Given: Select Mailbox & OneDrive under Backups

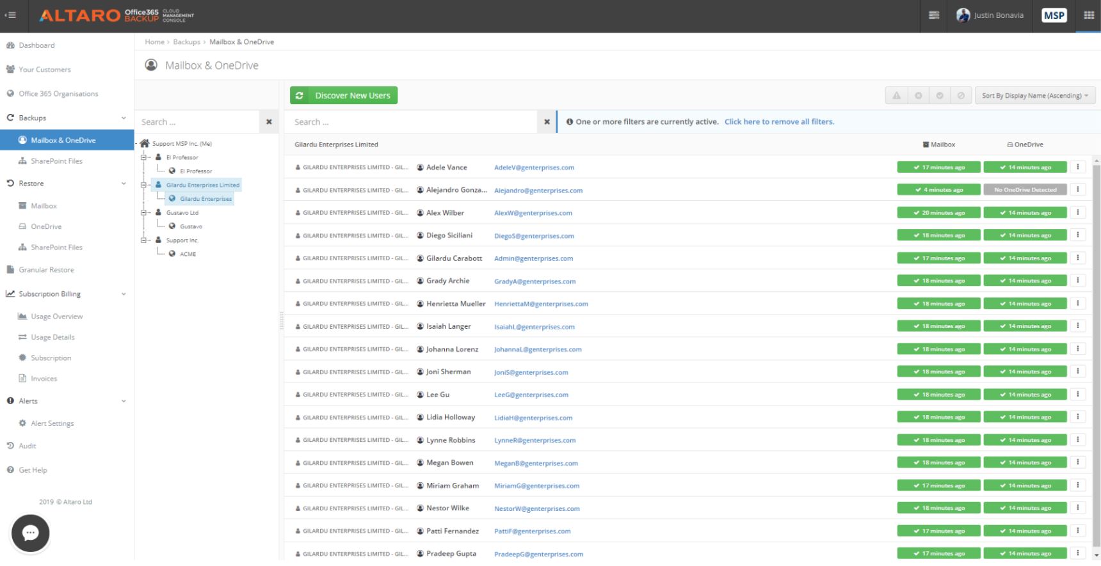Looking at the screenshot, I should point(67,140).
